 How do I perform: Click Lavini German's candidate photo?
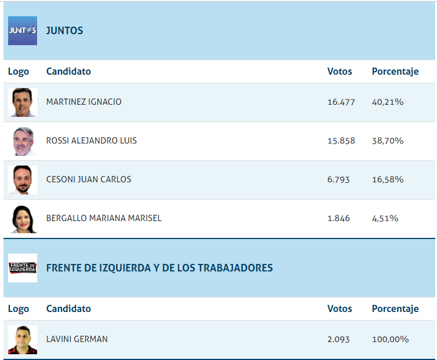coord(23,340)
